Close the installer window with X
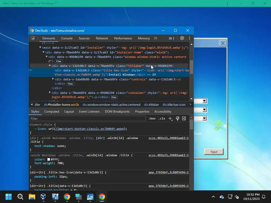This screenshot has width=271, height=203. click(x=223, y=43)
